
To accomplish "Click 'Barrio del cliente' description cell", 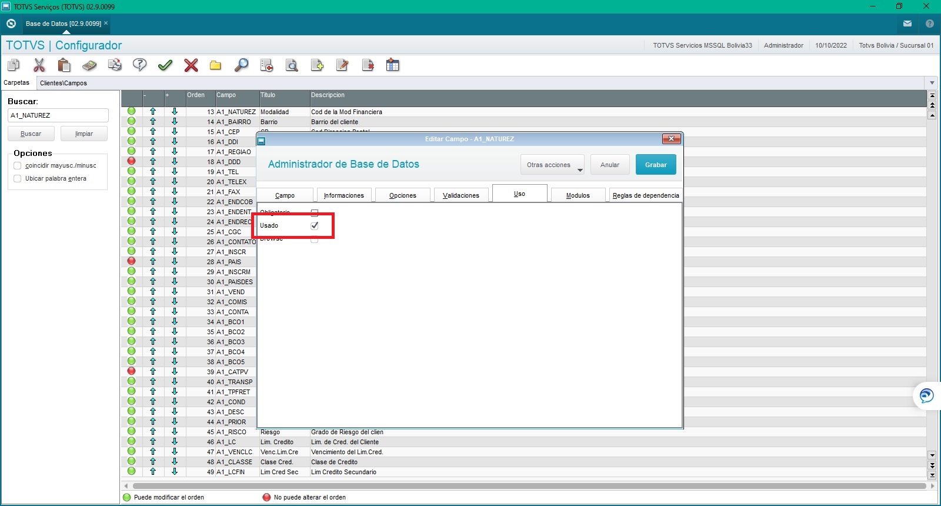I will tap(335, 122).
